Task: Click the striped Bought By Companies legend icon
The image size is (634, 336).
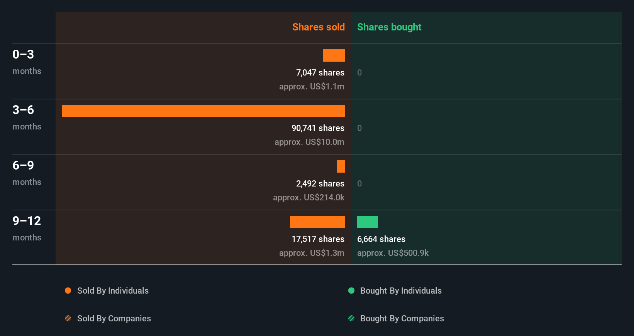Action: [x=351, y=318]
